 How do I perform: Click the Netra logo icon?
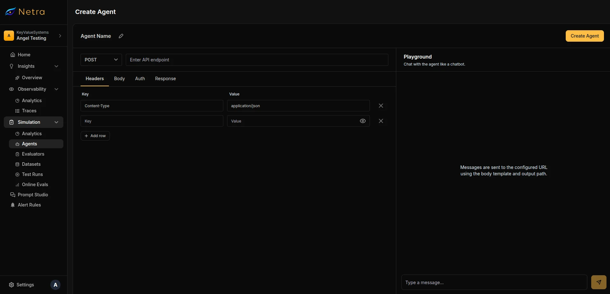(x=11, y=12)
